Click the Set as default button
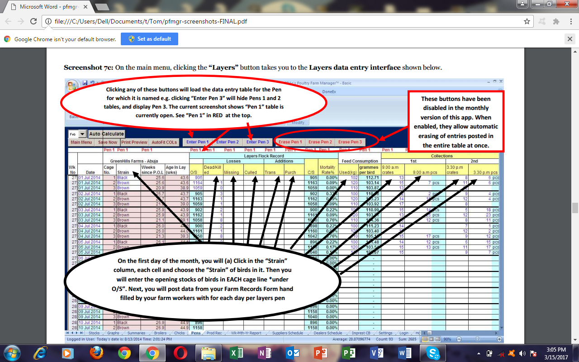579x362 pixels. 150,39
